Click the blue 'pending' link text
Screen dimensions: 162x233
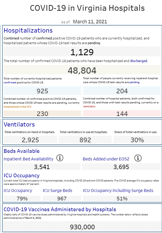(x=134, y=82)
